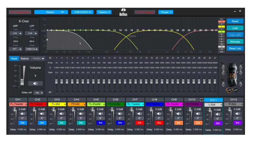Click the CH12 R-Sub speaker icon
The height and width of the screenshot is (145, 253).
(237, 114)
